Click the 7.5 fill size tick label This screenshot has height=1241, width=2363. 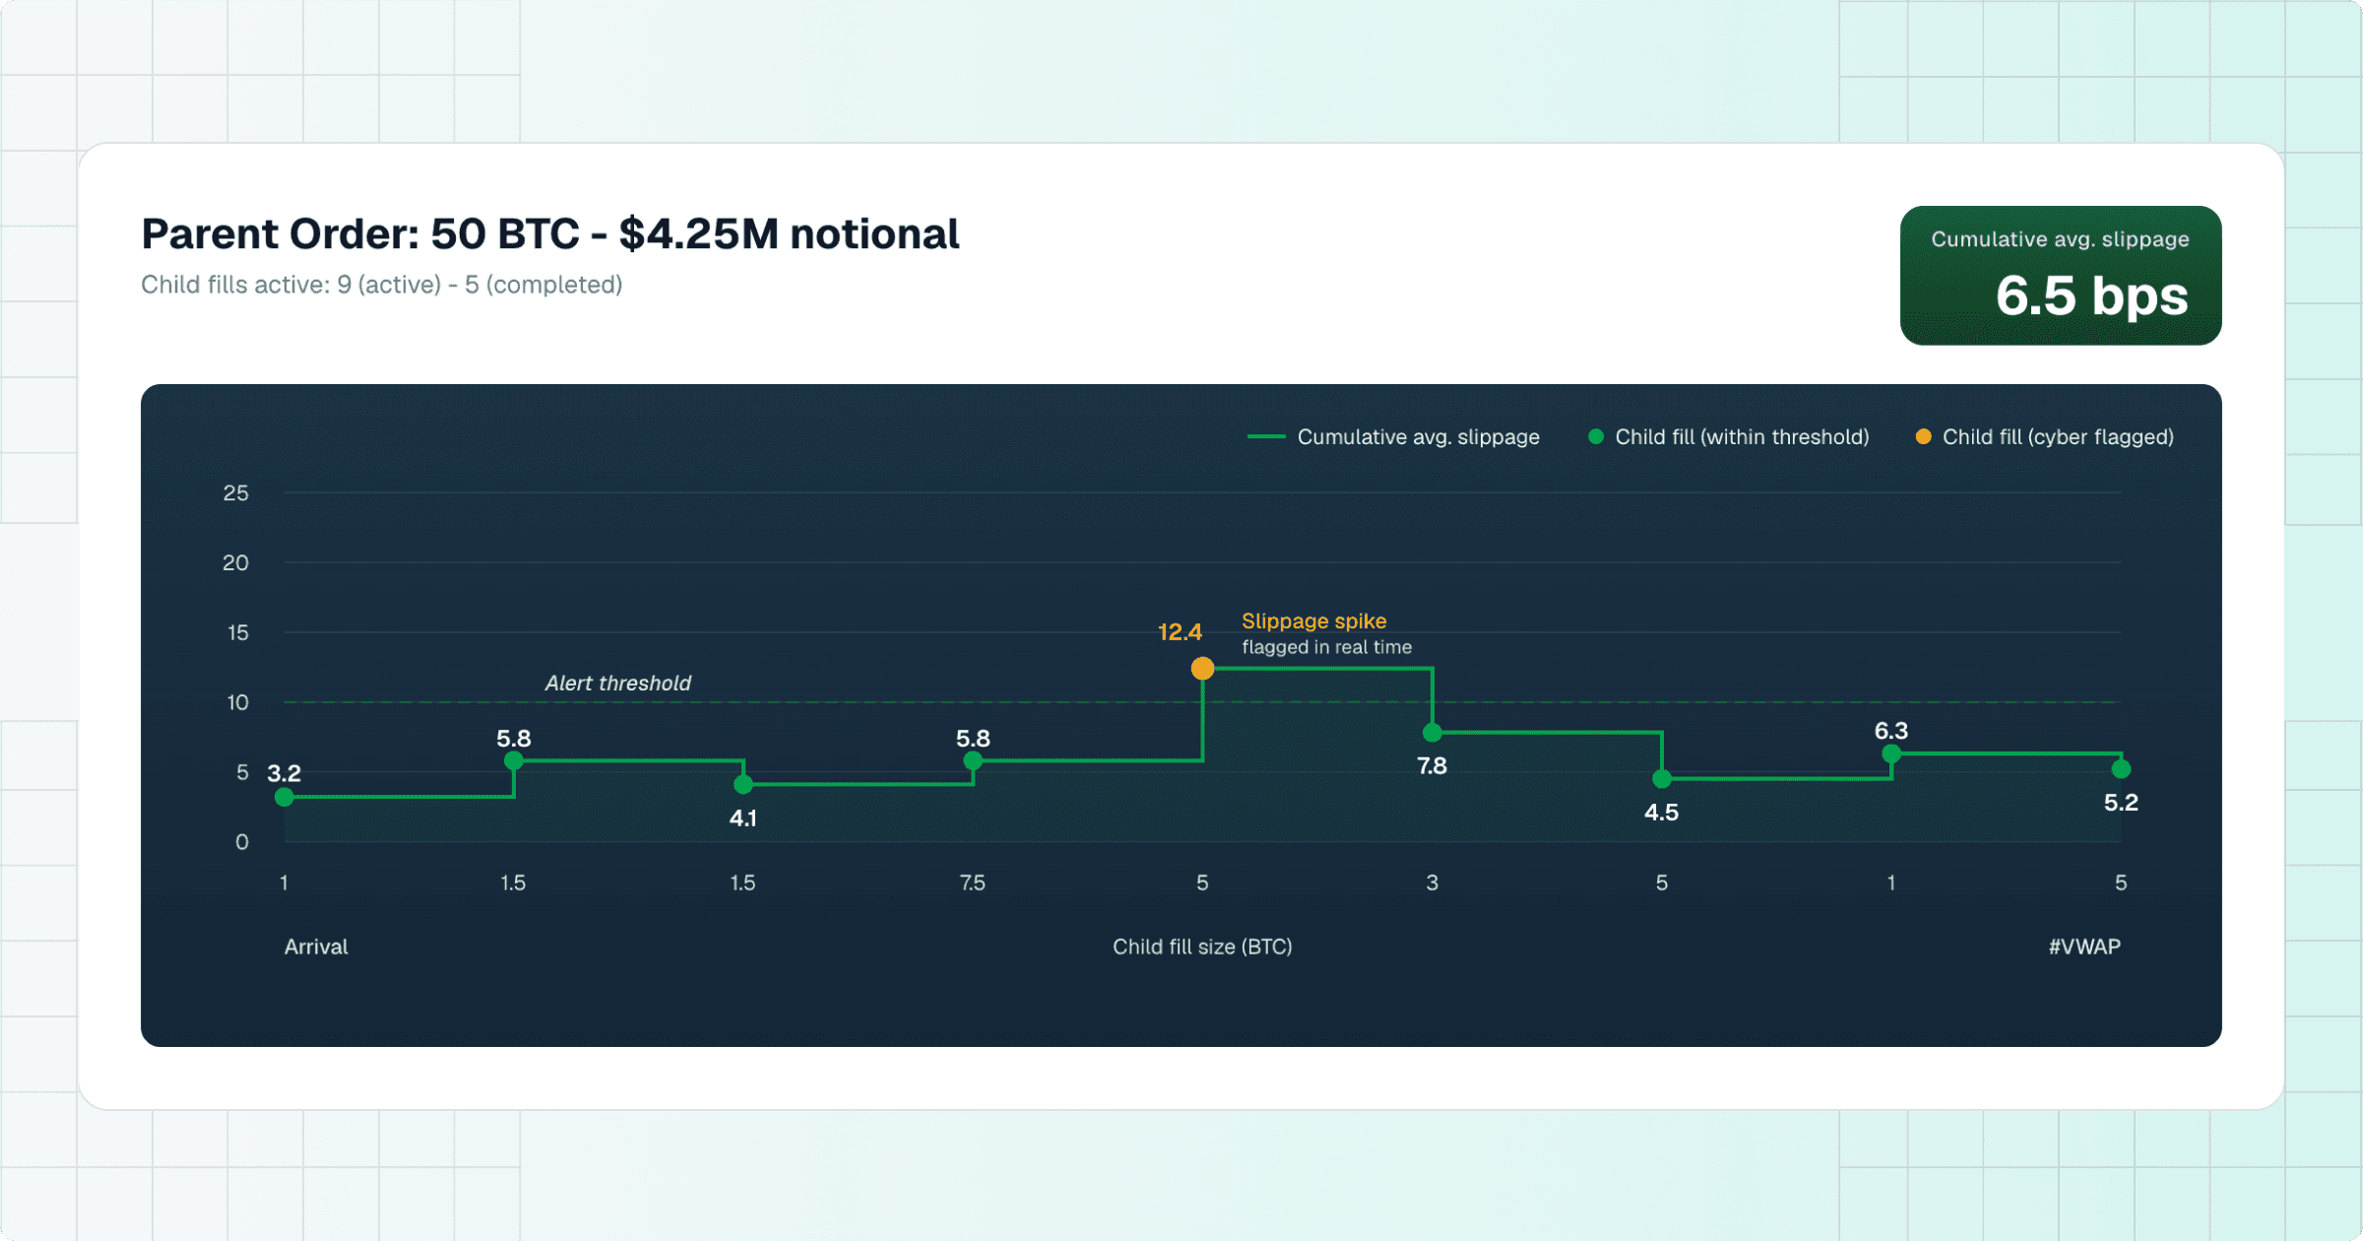tap(972, 882)
